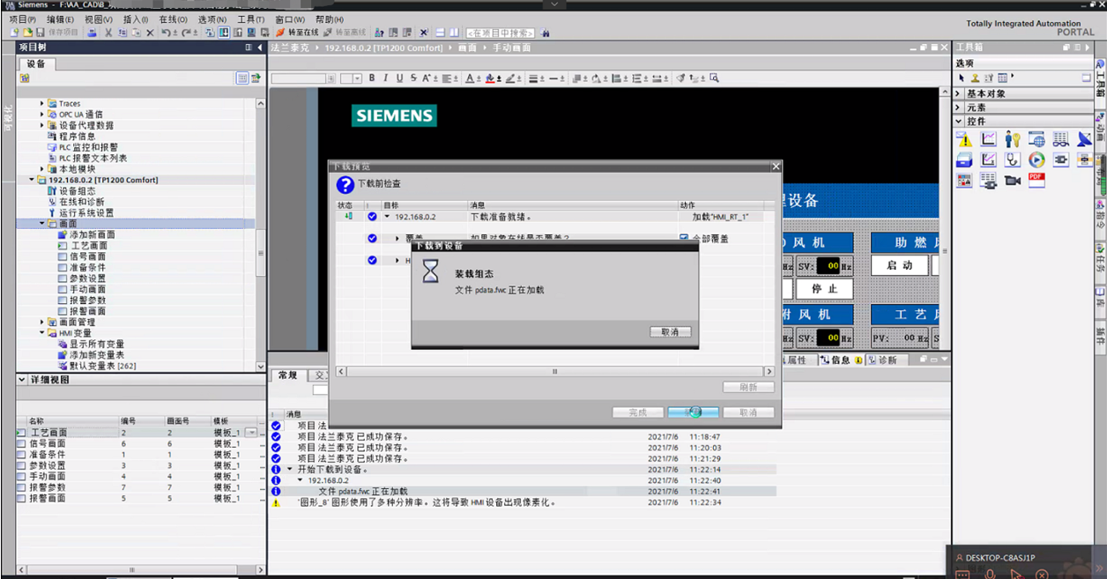Select the trend view chart control in toolbox

click(989, 139)
